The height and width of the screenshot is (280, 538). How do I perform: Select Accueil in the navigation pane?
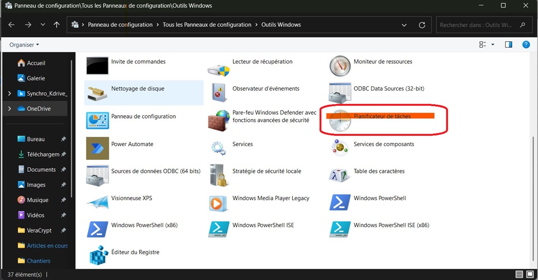(x=35, y=63)
